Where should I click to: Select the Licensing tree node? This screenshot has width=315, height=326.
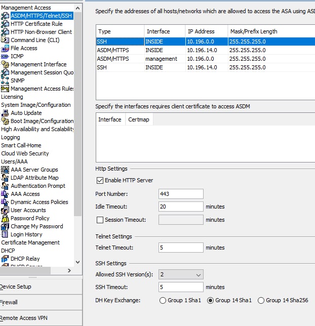[x=12, y=97]
